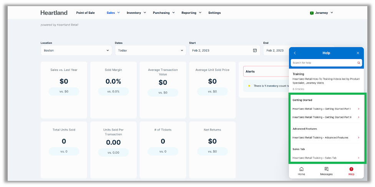375x187 pixels.
Task: Expand the Sales menu
Action: [113, 13]
